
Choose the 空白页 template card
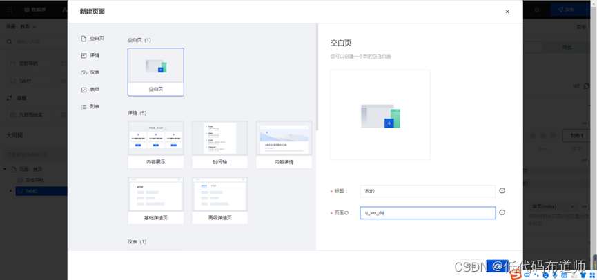pyautogui.click(x=156, y=72)
